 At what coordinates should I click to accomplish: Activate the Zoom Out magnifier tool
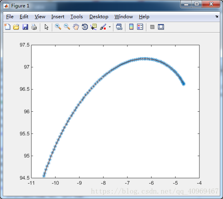click(67, 27)
